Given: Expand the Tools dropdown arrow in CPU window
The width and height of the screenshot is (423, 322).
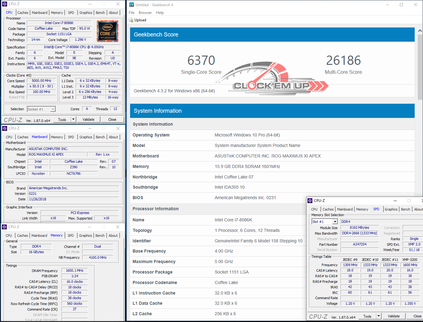Looking at the screenshot, I should (74, 119).
